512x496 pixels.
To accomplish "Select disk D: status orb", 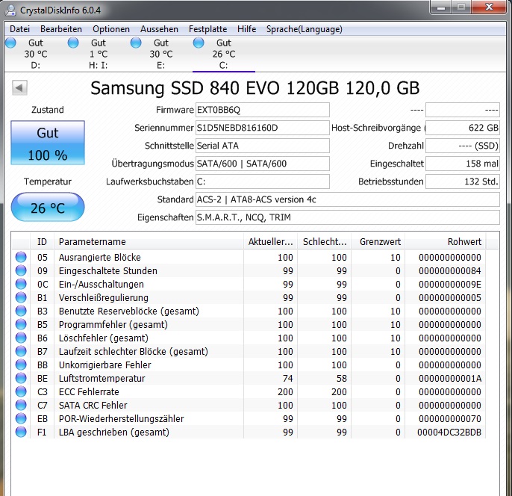I will [x=10, y=43].
